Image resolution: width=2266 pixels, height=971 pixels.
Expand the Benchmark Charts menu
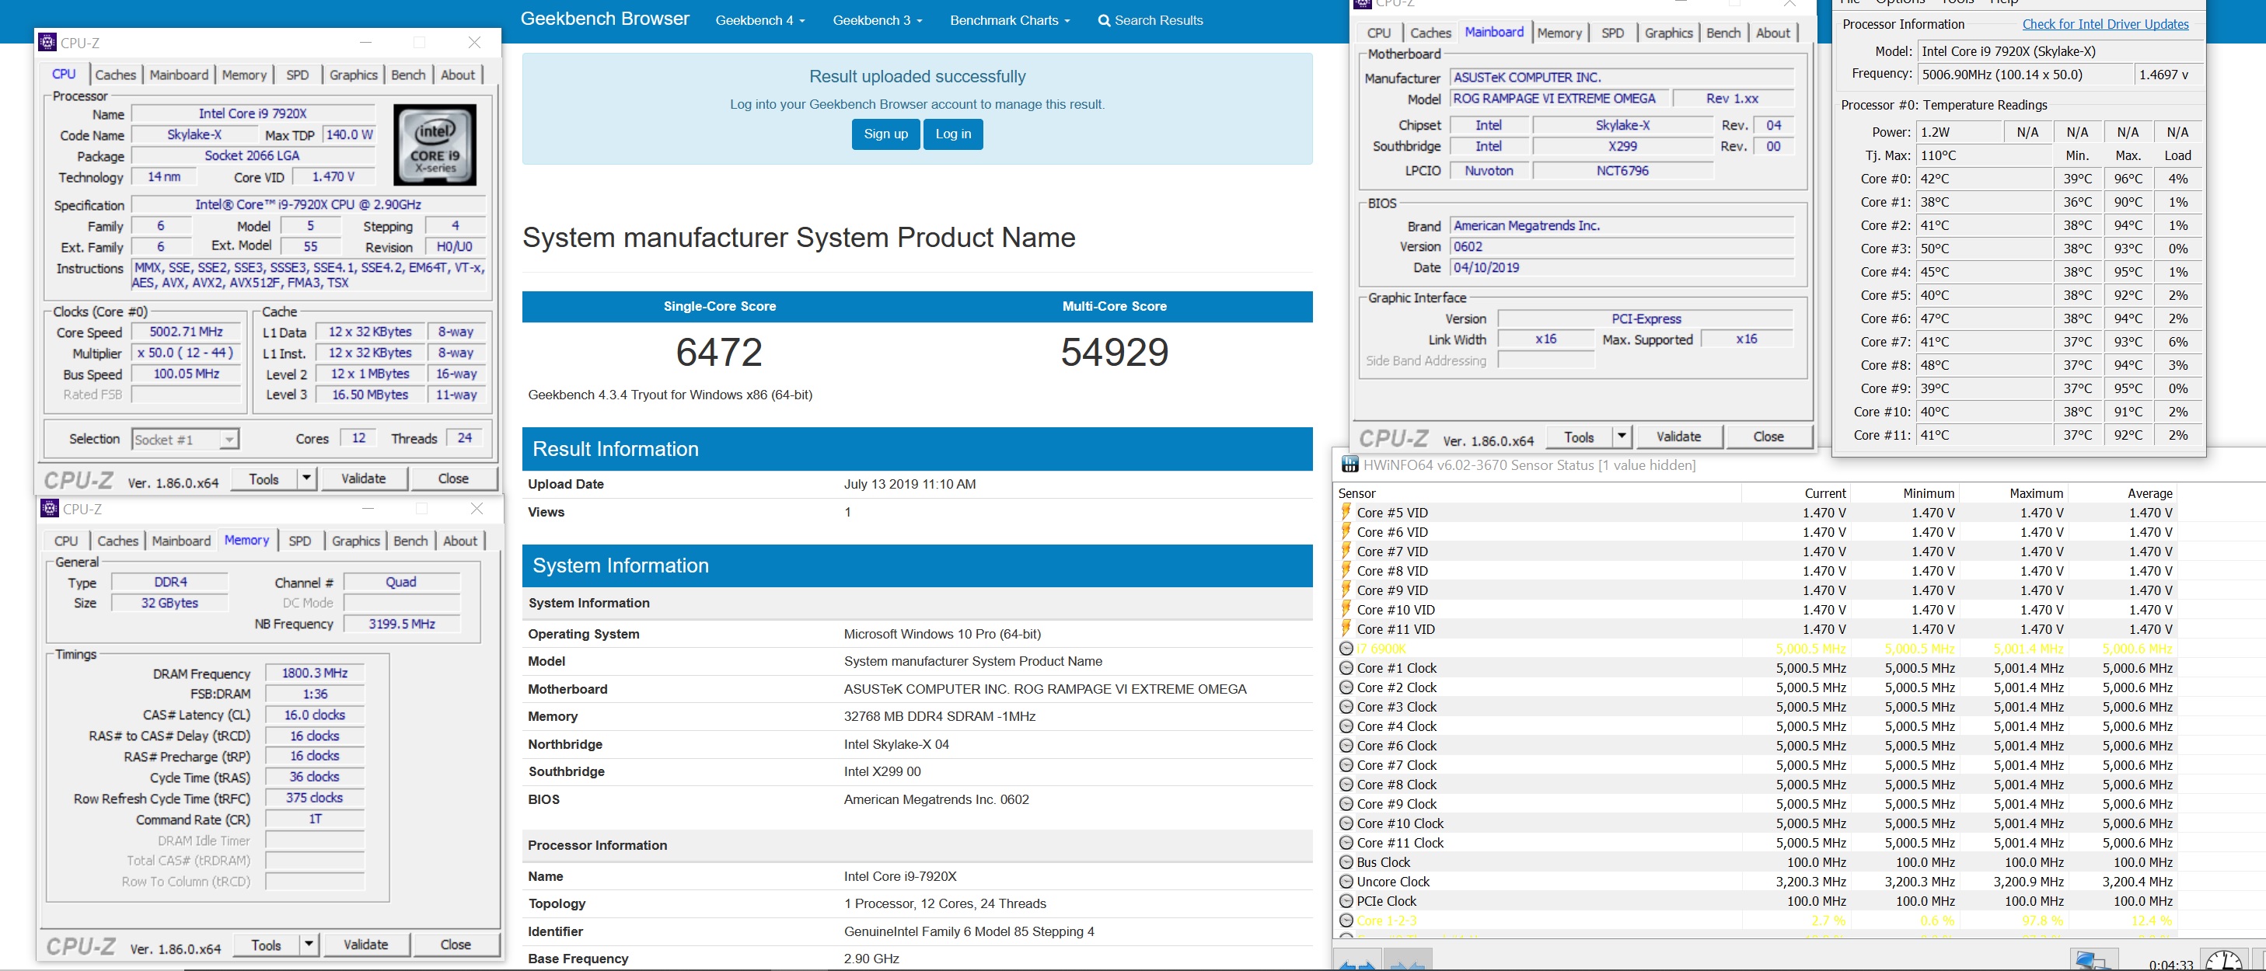[x=1010, y=20]
